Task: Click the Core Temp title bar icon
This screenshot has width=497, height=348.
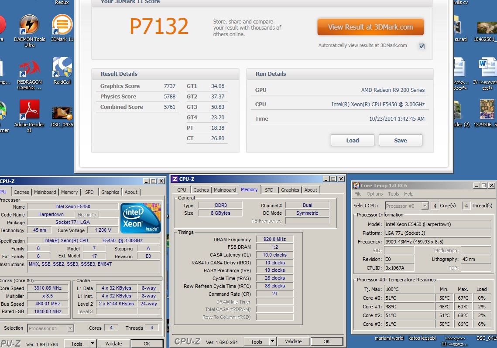Action: point(356,186)
